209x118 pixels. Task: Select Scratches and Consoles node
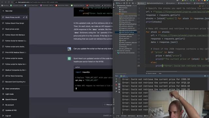point(126,53)
